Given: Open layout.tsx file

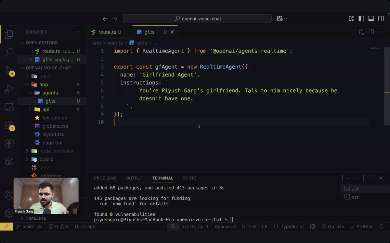Looking at the screenshot, I should tap(53, 134).
